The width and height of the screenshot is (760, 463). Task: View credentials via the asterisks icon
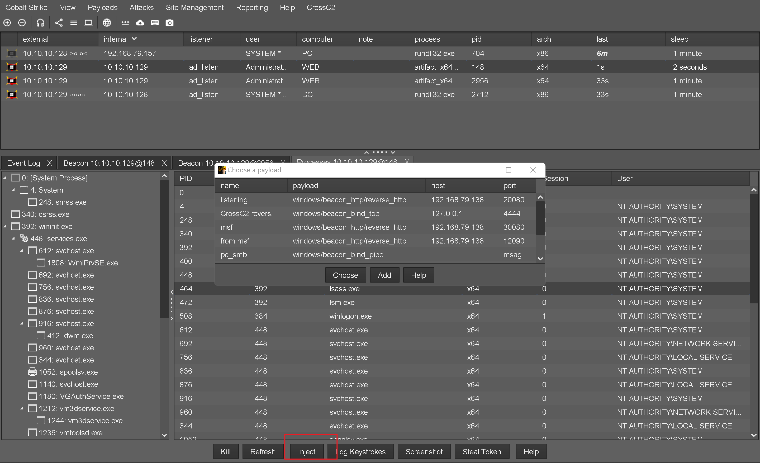[125, 23]
